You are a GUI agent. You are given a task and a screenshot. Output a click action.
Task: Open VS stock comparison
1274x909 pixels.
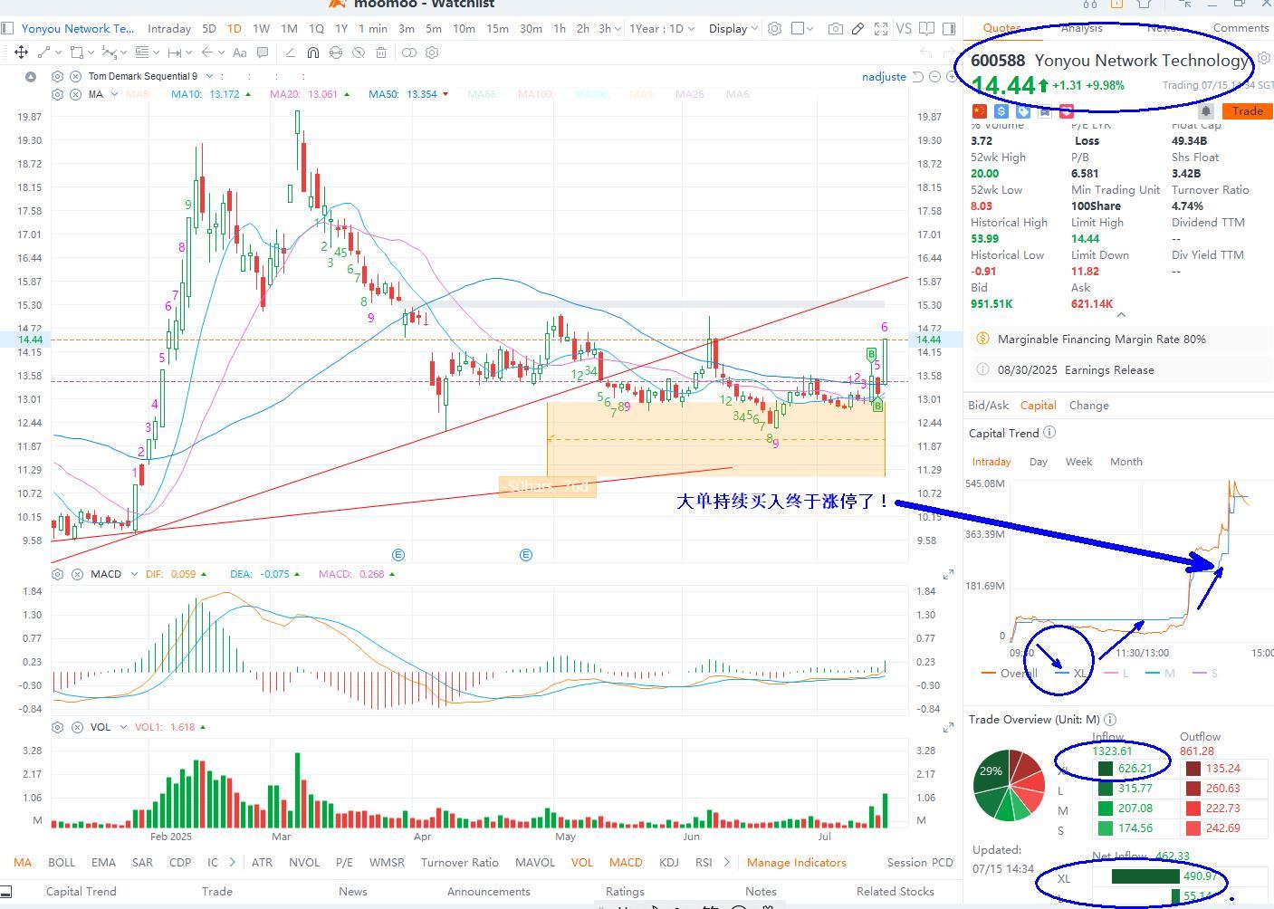(x=904, y=29)
